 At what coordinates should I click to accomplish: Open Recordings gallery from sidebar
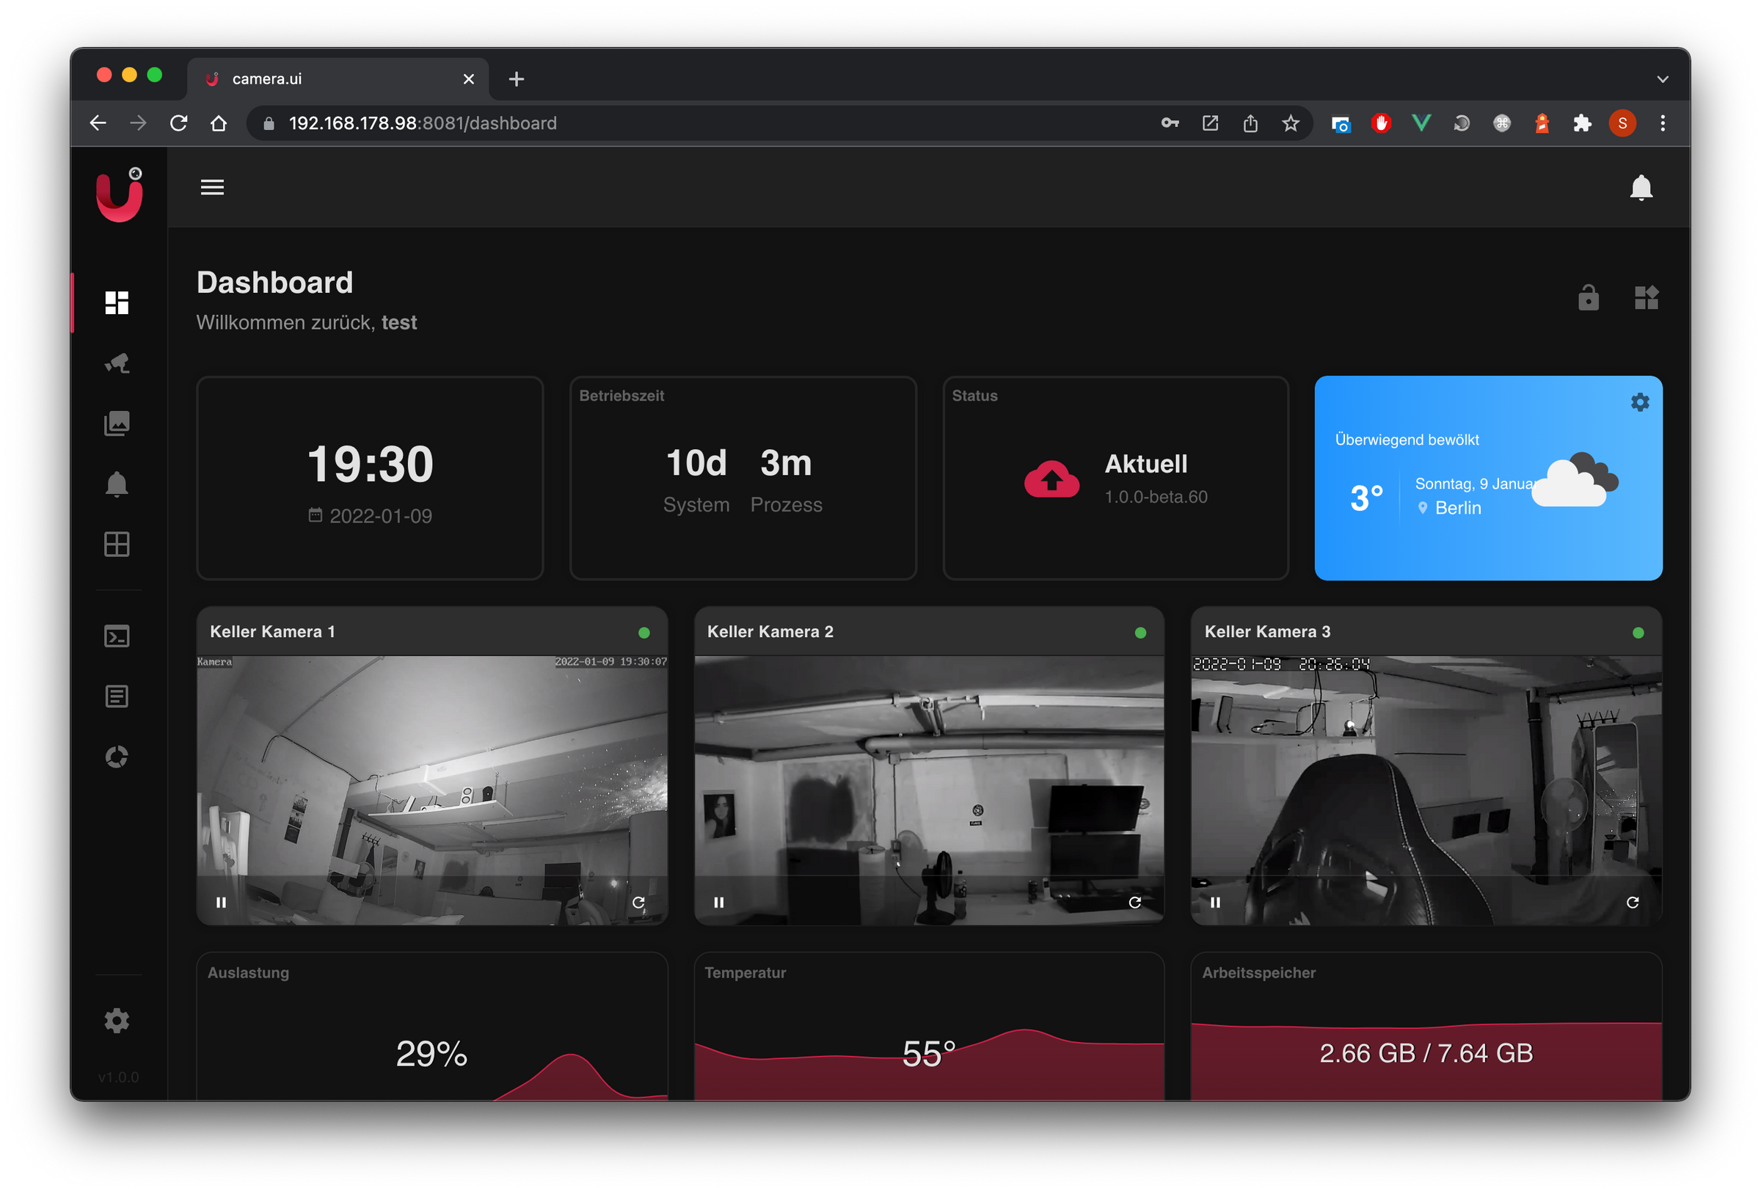(x=117, y=423)
